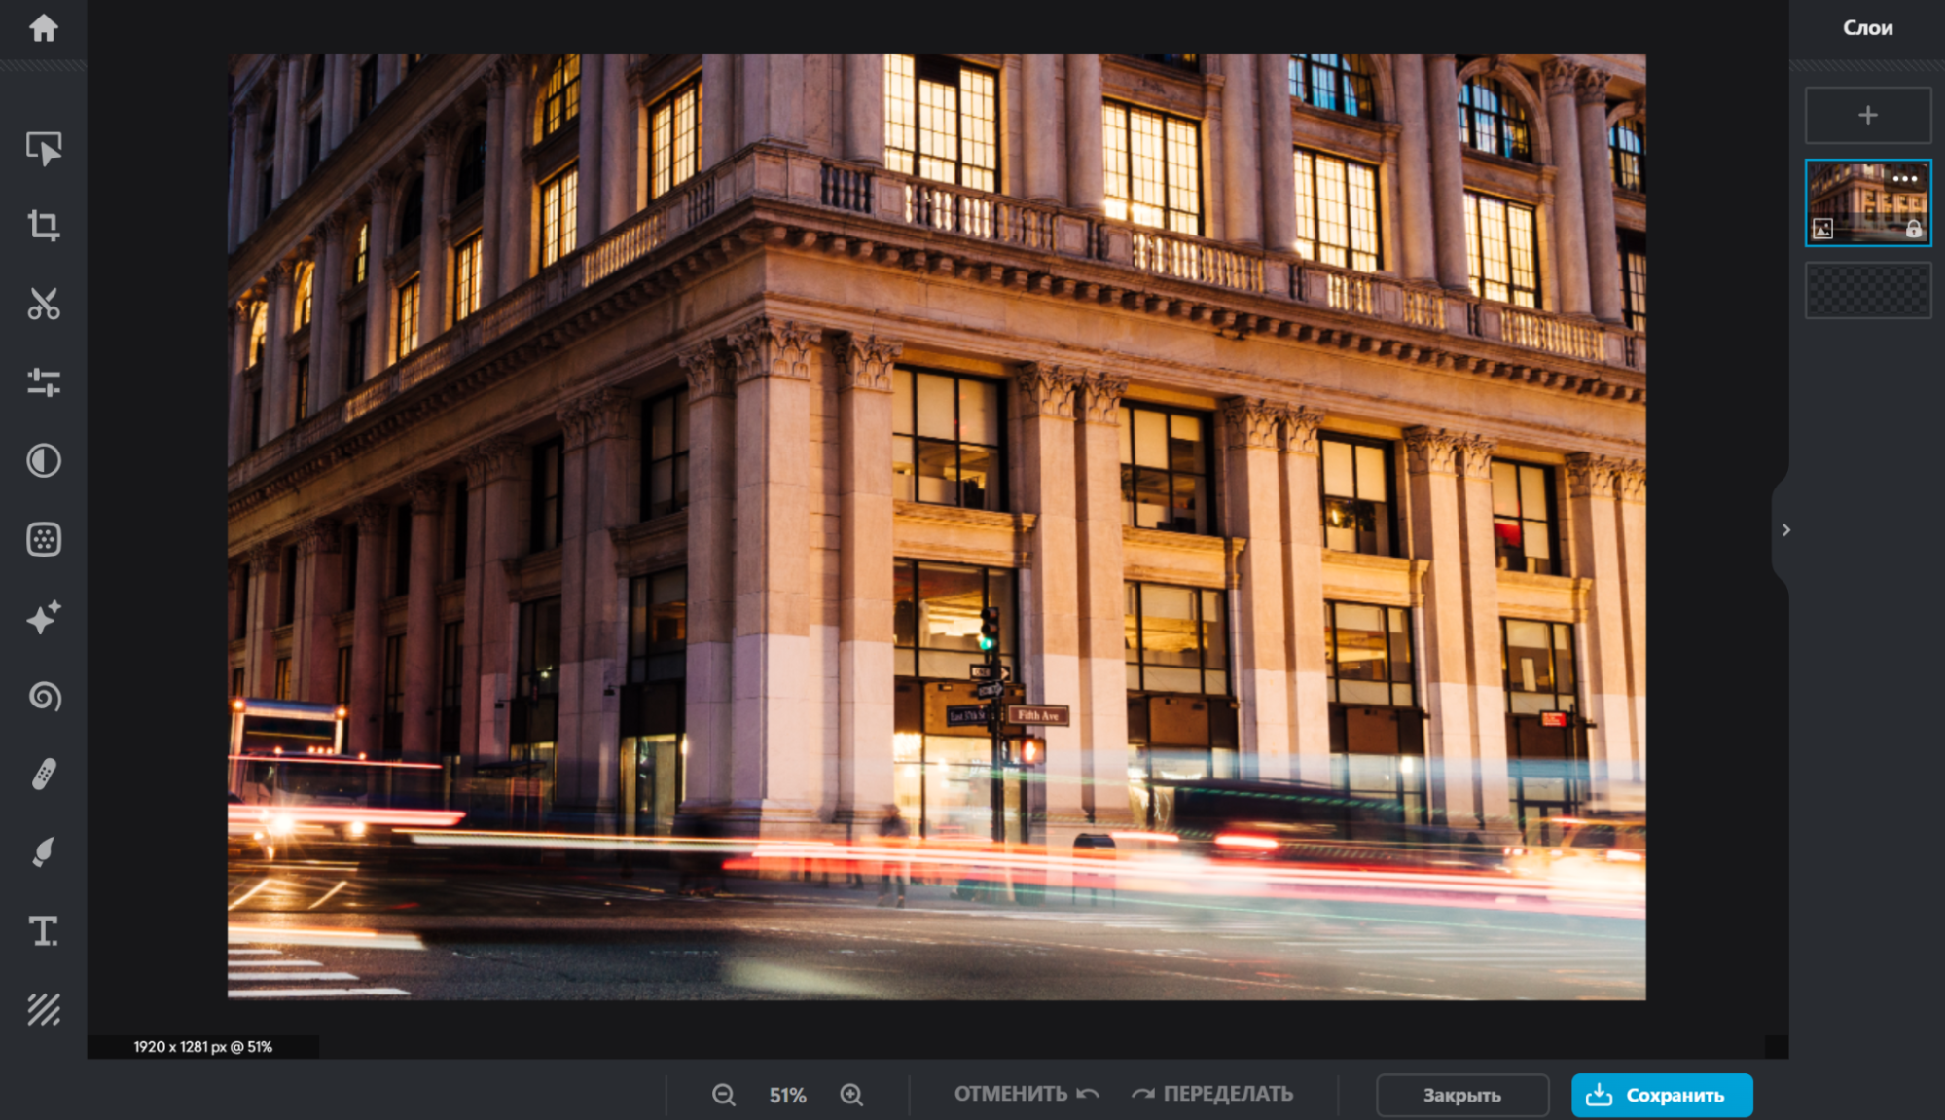Open the diagonal lines Element tool
This screenshot has height=1120, width=1945.
coord(43,1009)
